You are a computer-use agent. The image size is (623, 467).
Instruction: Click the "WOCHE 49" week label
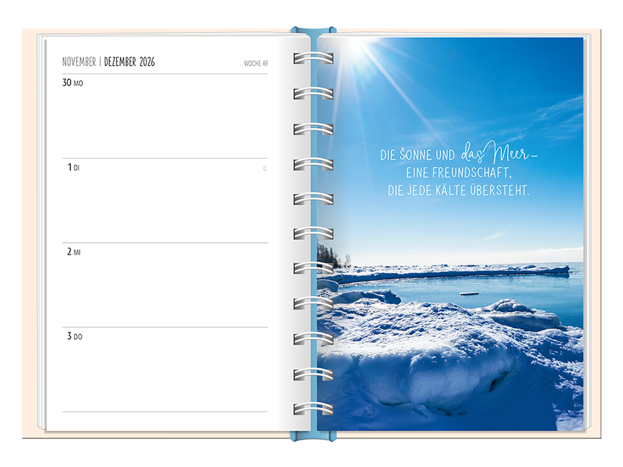[255, 64]
